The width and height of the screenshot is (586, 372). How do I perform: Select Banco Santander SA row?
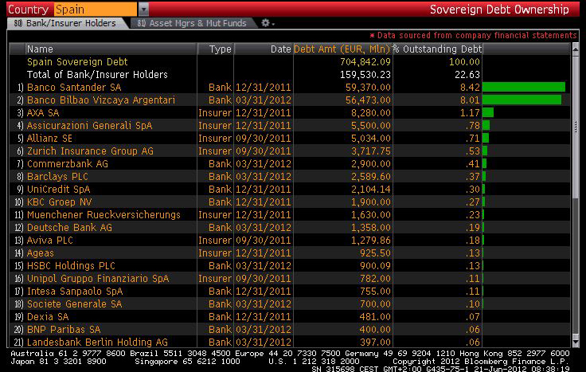coord(74,87)
